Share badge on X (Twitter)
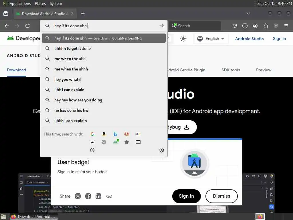Viewport: 293px width, 220px height. [78, 196]
